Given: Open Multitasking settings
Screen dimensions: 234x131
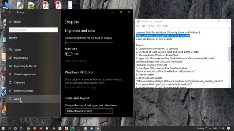Looking at the screenshot, I should (x=33, y=58).
